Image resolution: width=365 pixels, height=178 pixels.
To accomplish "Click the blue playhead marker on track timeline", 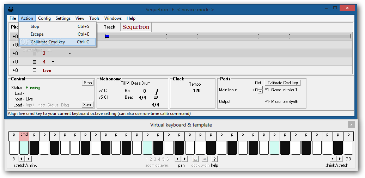I will point(107,36).
